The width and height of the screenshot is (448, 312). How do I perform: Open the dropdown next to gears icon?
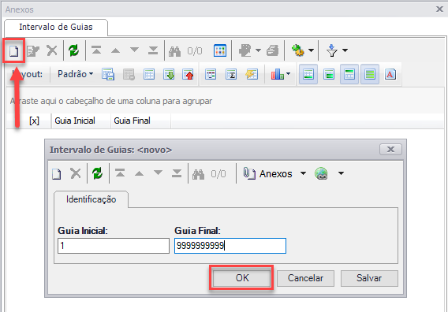tap(311, 50)
